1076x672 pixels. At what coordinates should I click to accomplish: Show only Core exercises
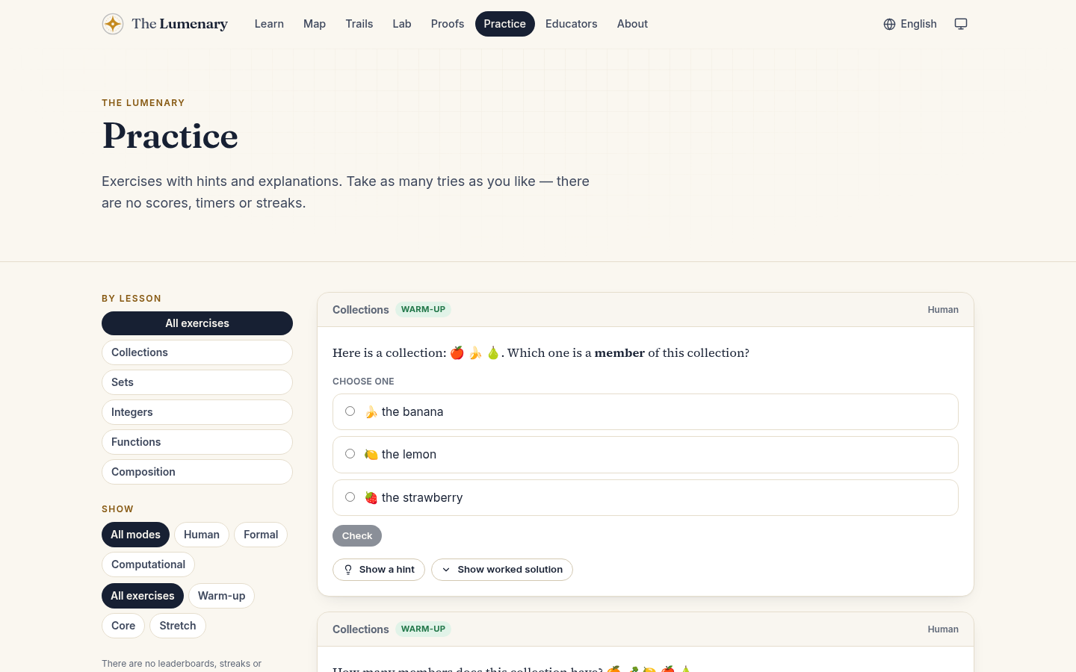[x=123, y=626]
